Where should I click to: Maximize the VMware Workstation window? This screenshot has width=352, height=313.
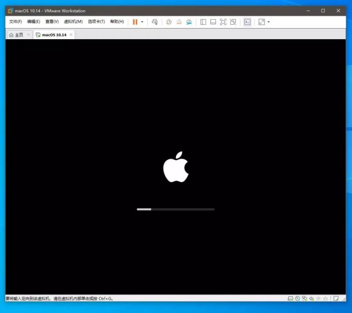[x=323, y=11]
